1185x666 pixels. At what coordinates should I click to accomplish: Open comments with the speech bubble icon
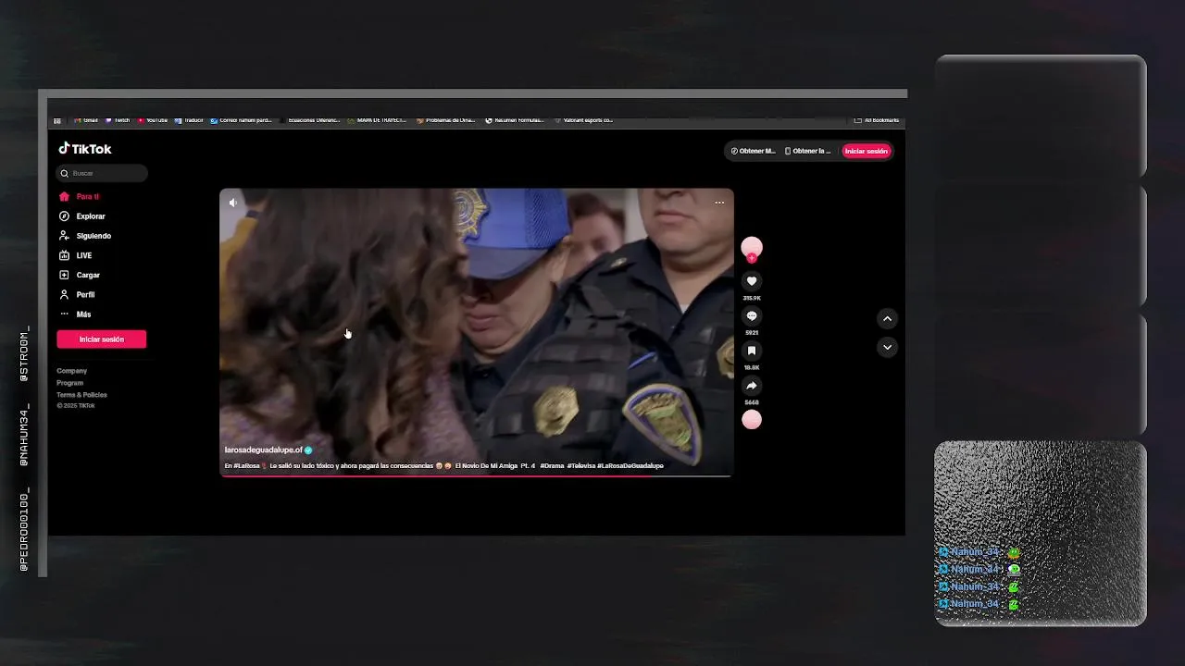[x=752, y=316]
